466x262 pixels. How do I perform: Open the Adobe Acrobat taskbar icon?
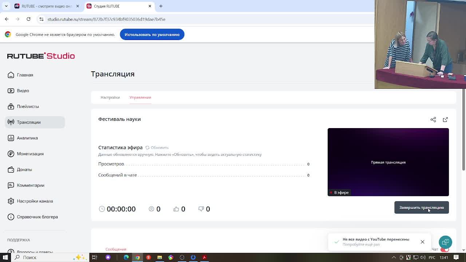[204, 257]
